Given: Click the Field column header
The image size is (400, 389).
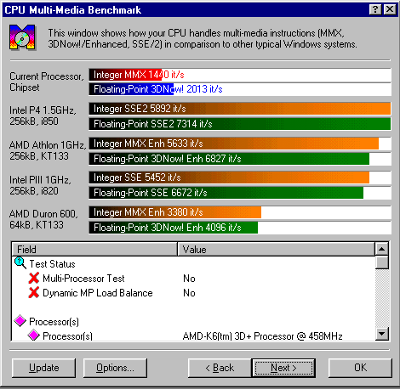Looking at the screenshot, I should (x=94, y=249).
